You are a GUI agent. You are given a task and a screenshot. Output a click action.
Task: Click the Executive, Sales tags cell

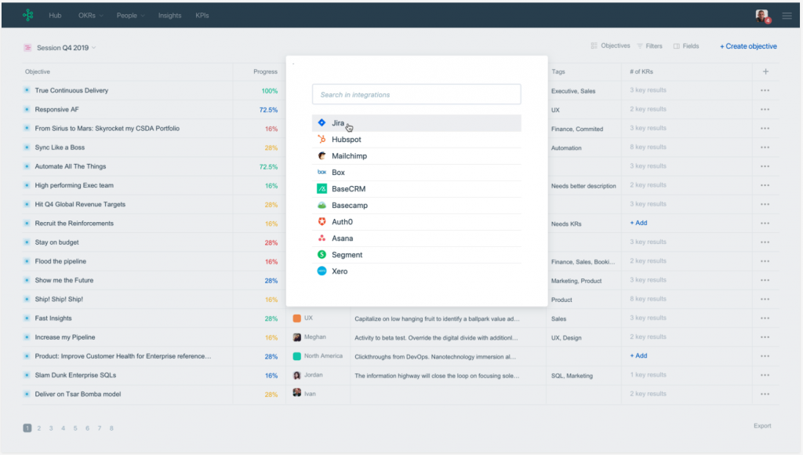tap(573, 91)
